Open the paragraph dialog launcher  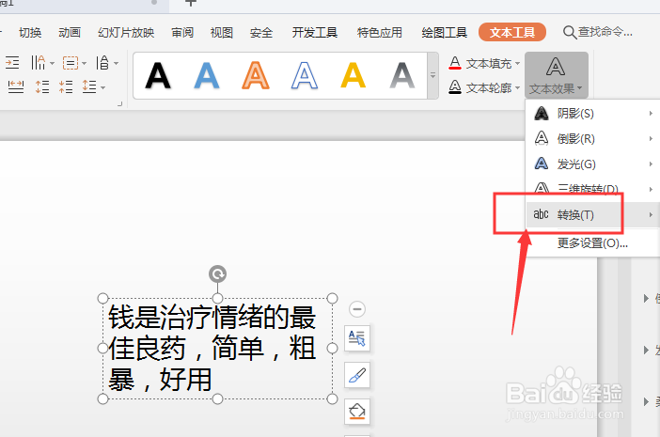tap(120, 103)
